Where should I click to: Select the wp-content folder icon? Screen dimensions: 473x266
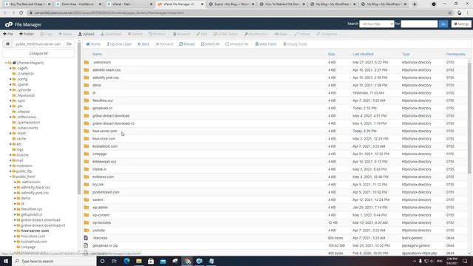click(x=86, y=215)
